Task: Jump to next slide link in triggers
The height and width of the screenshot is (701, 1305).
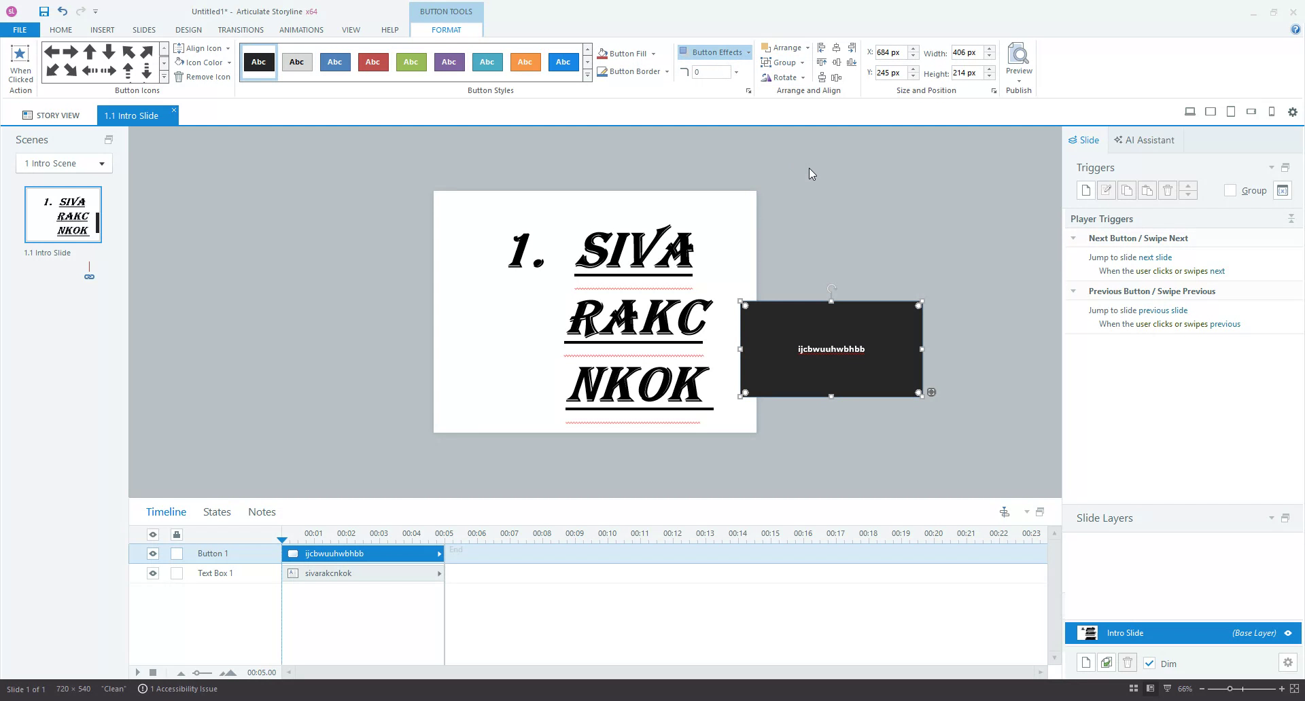Action: 1155,257
